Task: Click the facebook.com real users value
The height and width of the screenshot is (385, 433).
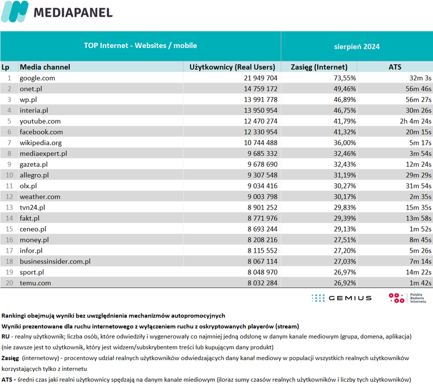Action: pos(260,132)
